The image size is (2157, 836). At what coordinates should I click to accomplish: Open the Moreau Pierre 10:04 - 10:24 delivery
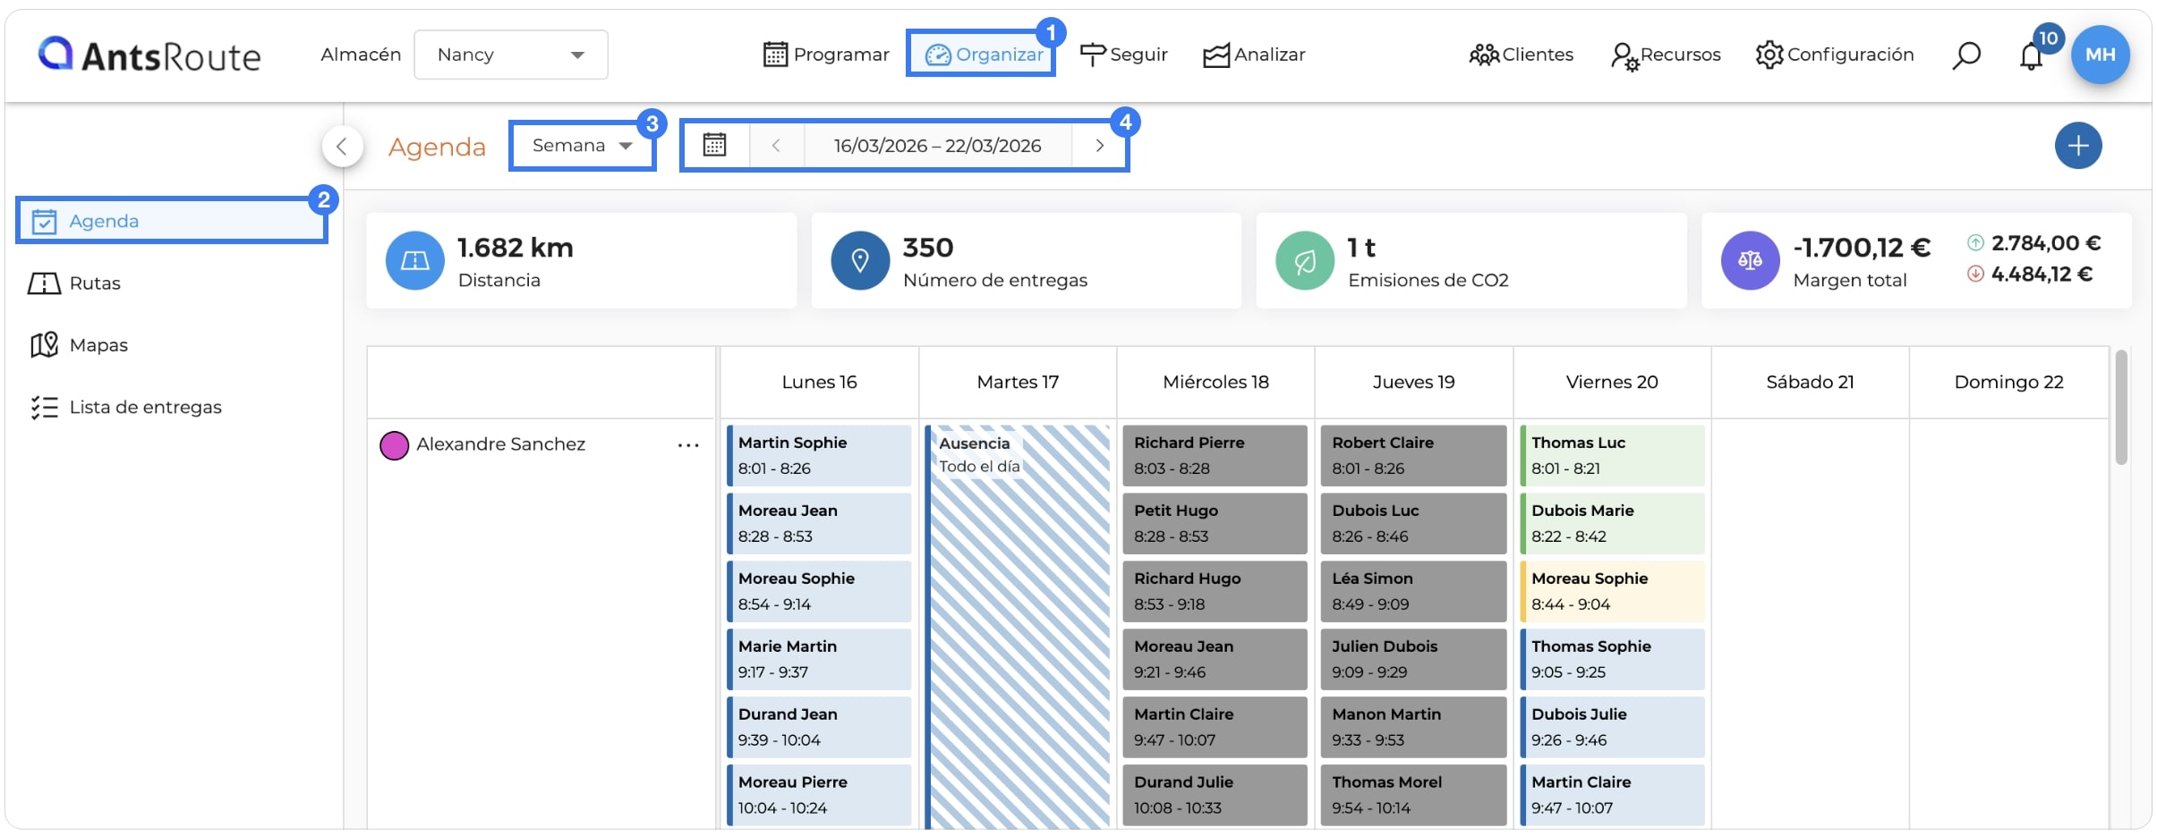pos(819,795)
